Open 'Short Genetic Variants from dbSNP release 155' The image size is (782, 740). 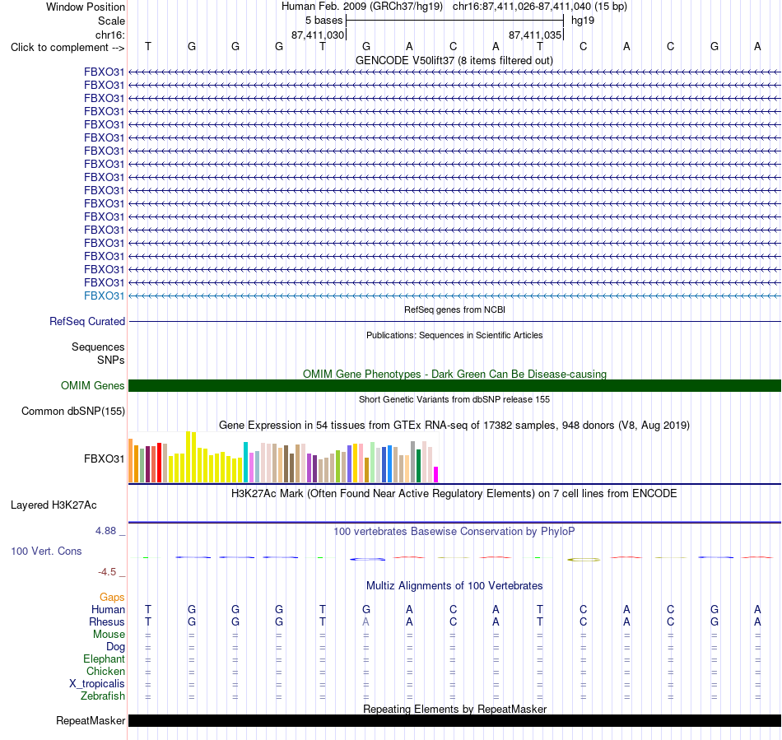coord(454,399)
